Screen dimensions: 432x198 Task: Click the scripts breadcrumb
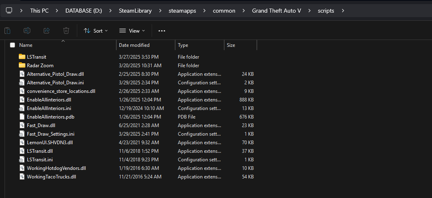326,11
